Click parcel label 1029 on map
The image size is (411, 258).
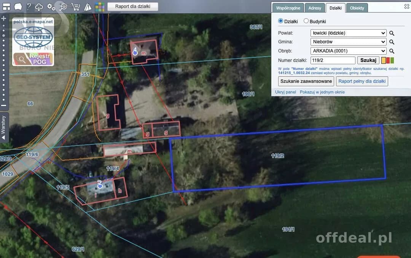click(8, 174)
